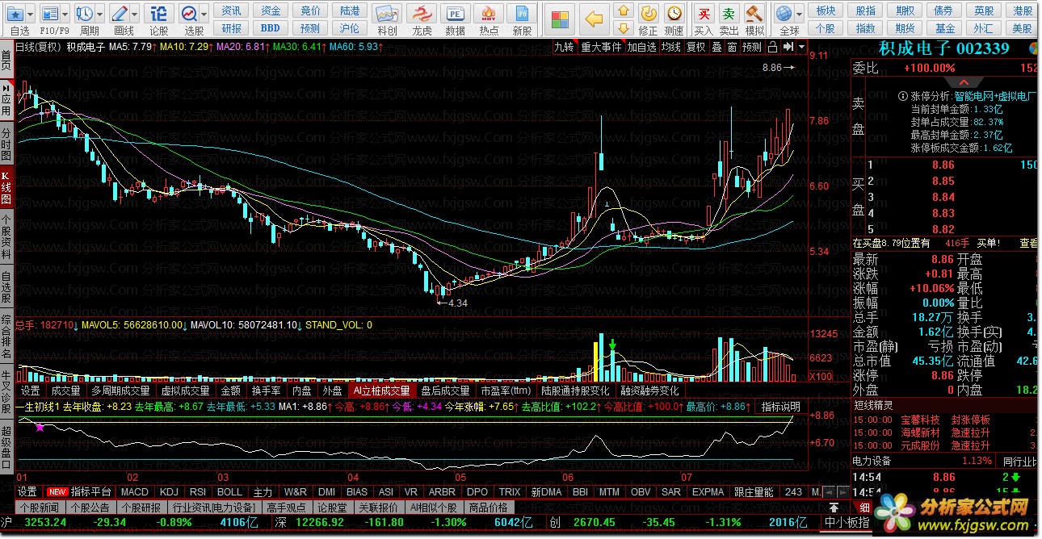The width and height of the screenshot is (1042, 539).
Task: Select the 画线 pencil drawing tool
Action: [x=120, y=15]
